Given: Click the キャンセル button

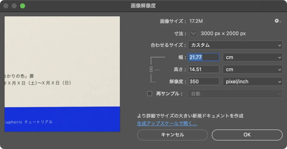Looking at the screenshot, I should coord(172,135).
